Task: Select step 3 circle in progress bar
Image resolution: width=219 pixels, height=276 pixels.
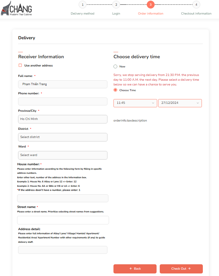Action: [x=151, y=5]
